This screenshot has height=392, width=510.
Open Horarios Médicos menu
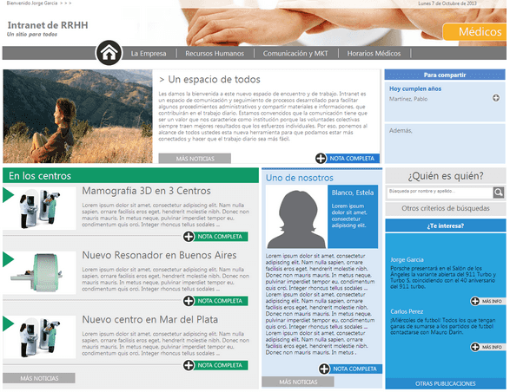[x=374, y=54]
